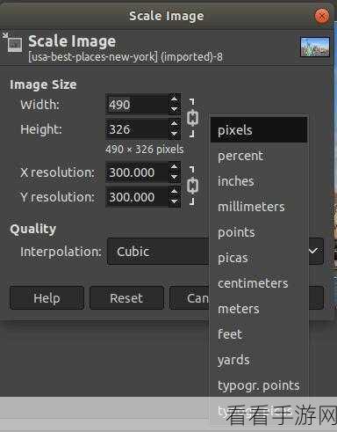Toggle the width/height aspect chain link
The width and height of the screenshot is (337, 432).
pyautogui.click(x=192, y=118)
